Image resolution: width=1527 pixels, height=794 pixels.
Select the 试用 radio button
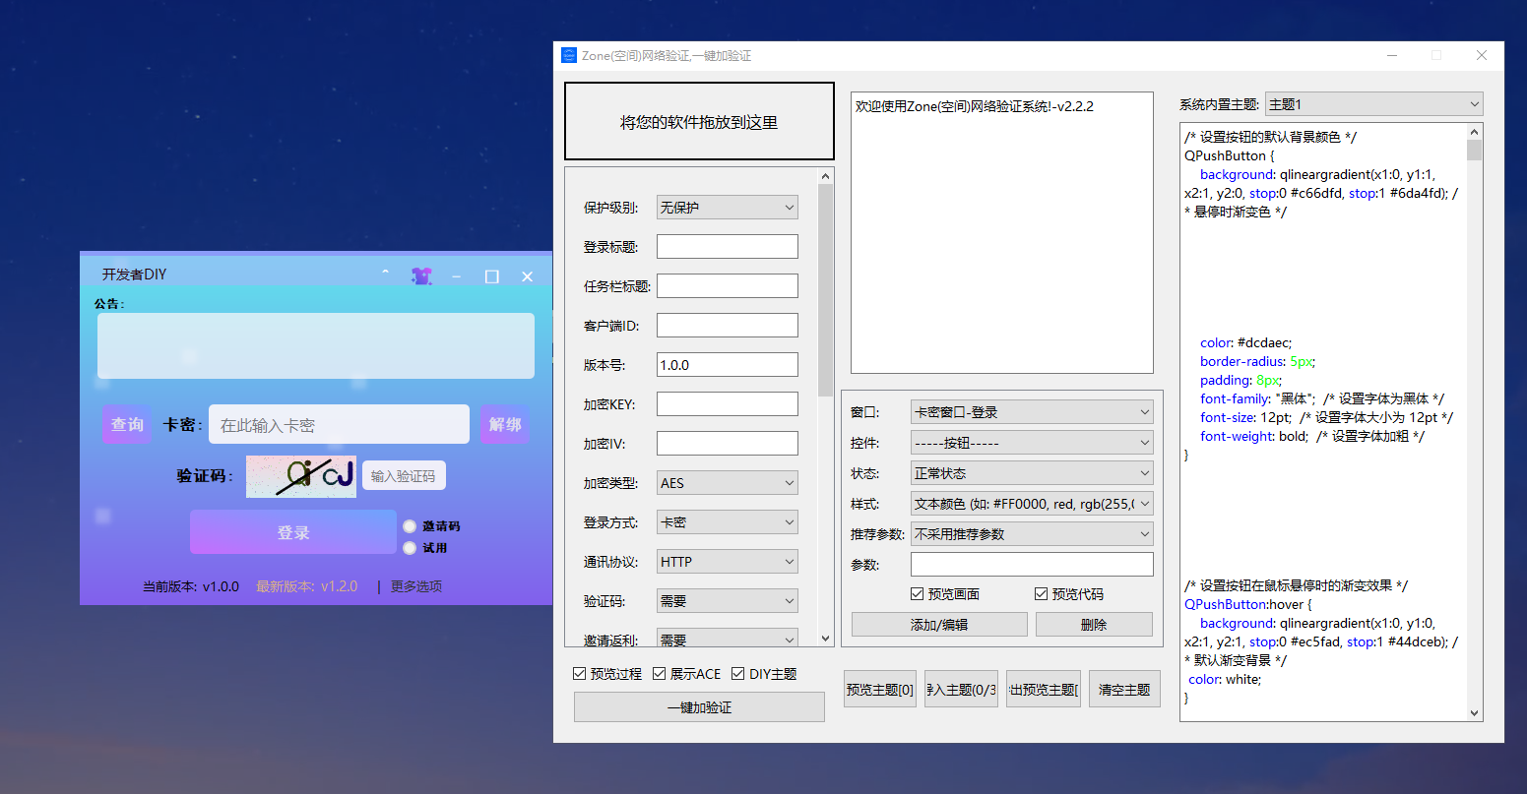click(410, 548)
